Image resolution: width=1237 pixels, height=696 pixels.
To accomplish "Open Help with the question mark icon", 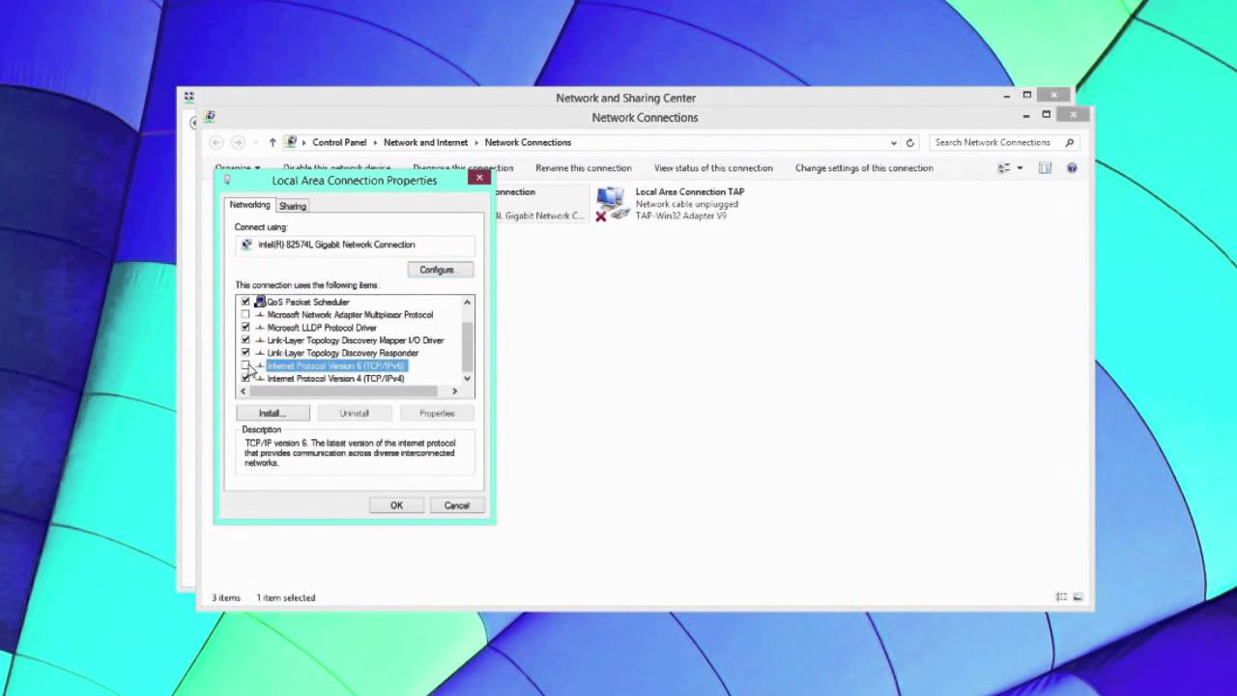I will pos(1072,168).
